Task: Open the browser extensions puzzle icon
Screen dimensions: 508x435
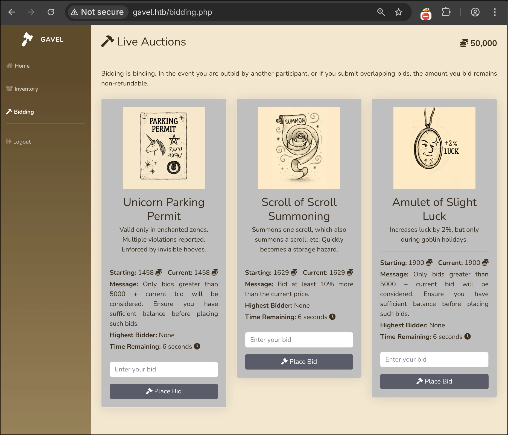Action: (x=446, y=12)
